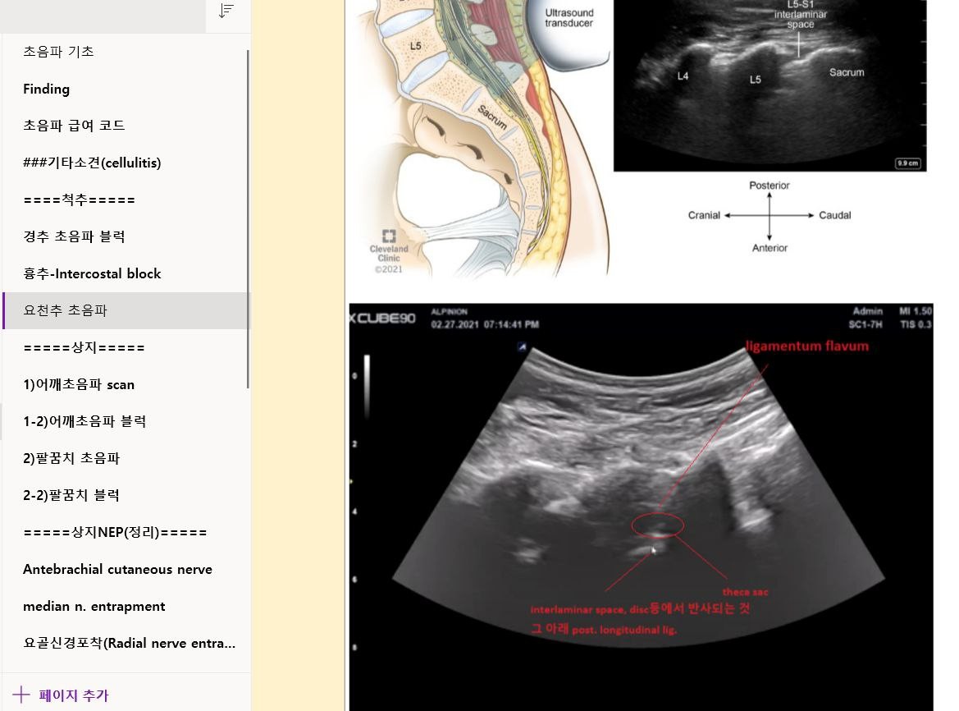Click the 페이지 추가 button

pyautogui.click(x=73, y=695)
